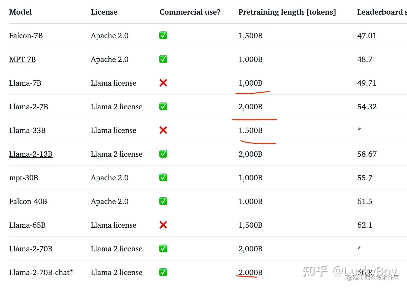Viewport: 407px width, 289px height.
Task: Click the MPT-7B model link
Action: (x=22, y=59)
